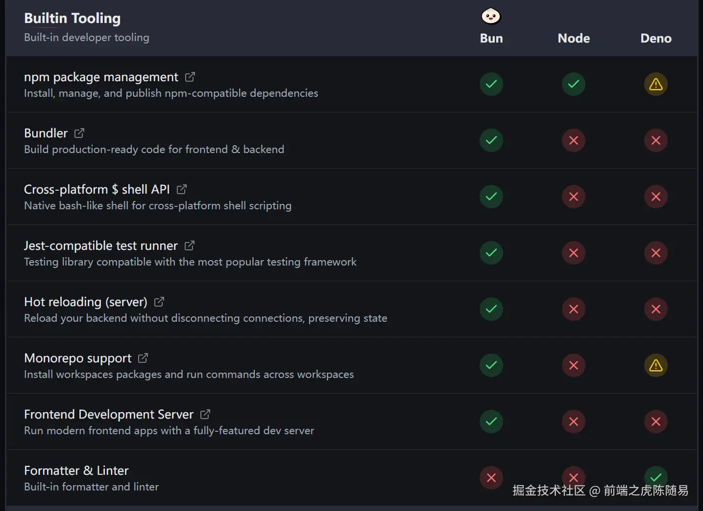Open the Monorepo support link
Viewport: 703px width, 511px height.
pyautogui.click(x=77, y=358)
